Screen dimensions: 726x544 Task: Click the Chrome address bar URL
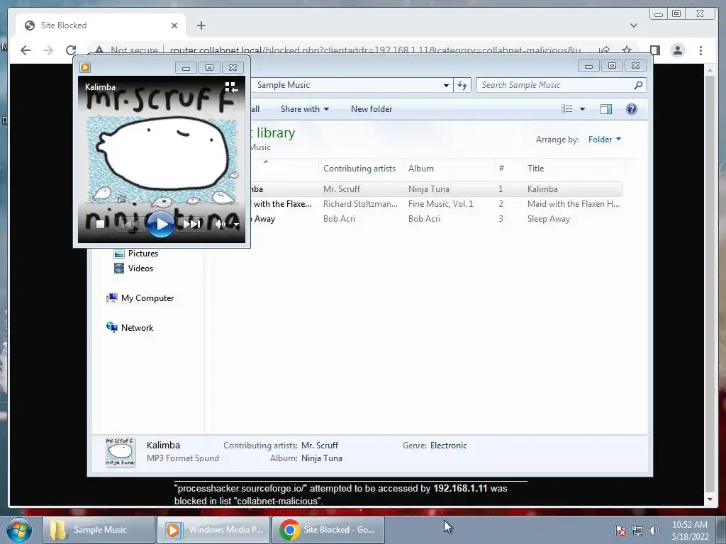click(375, 50)
